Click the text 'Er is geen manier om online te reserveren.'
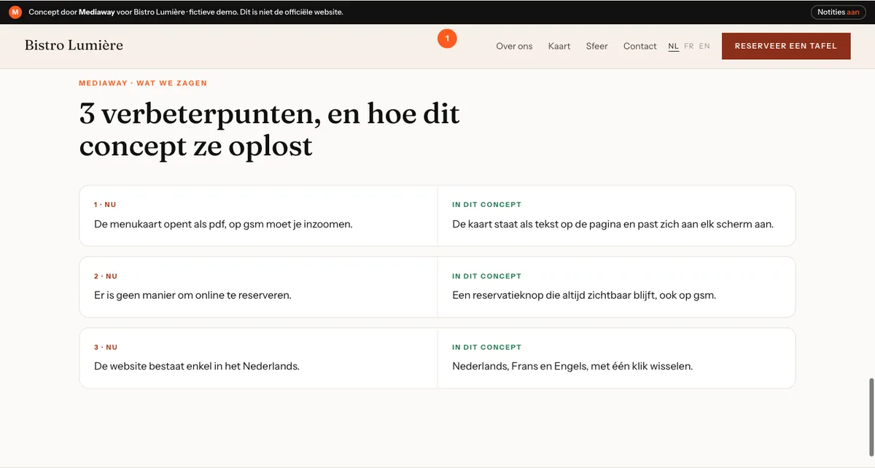 192,295
